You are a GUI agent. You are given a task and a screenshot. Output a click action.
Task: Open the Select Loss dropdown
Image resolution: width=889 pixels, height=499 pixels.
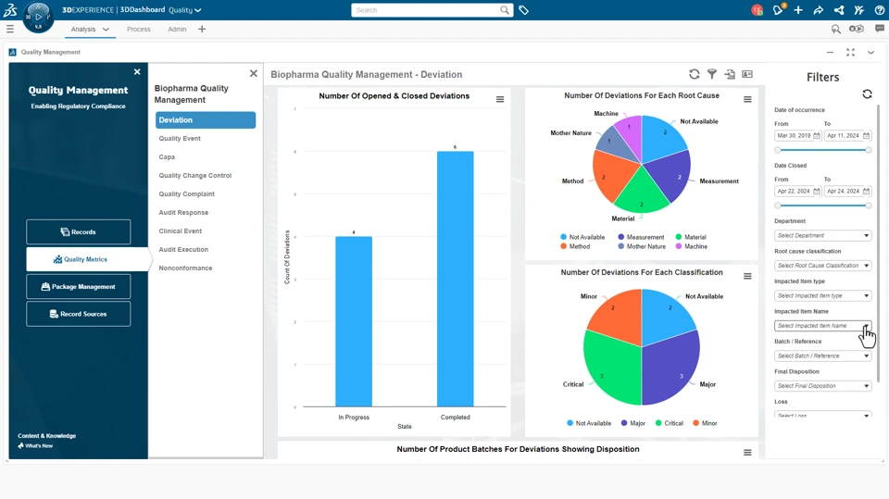(x=822, y=415)
